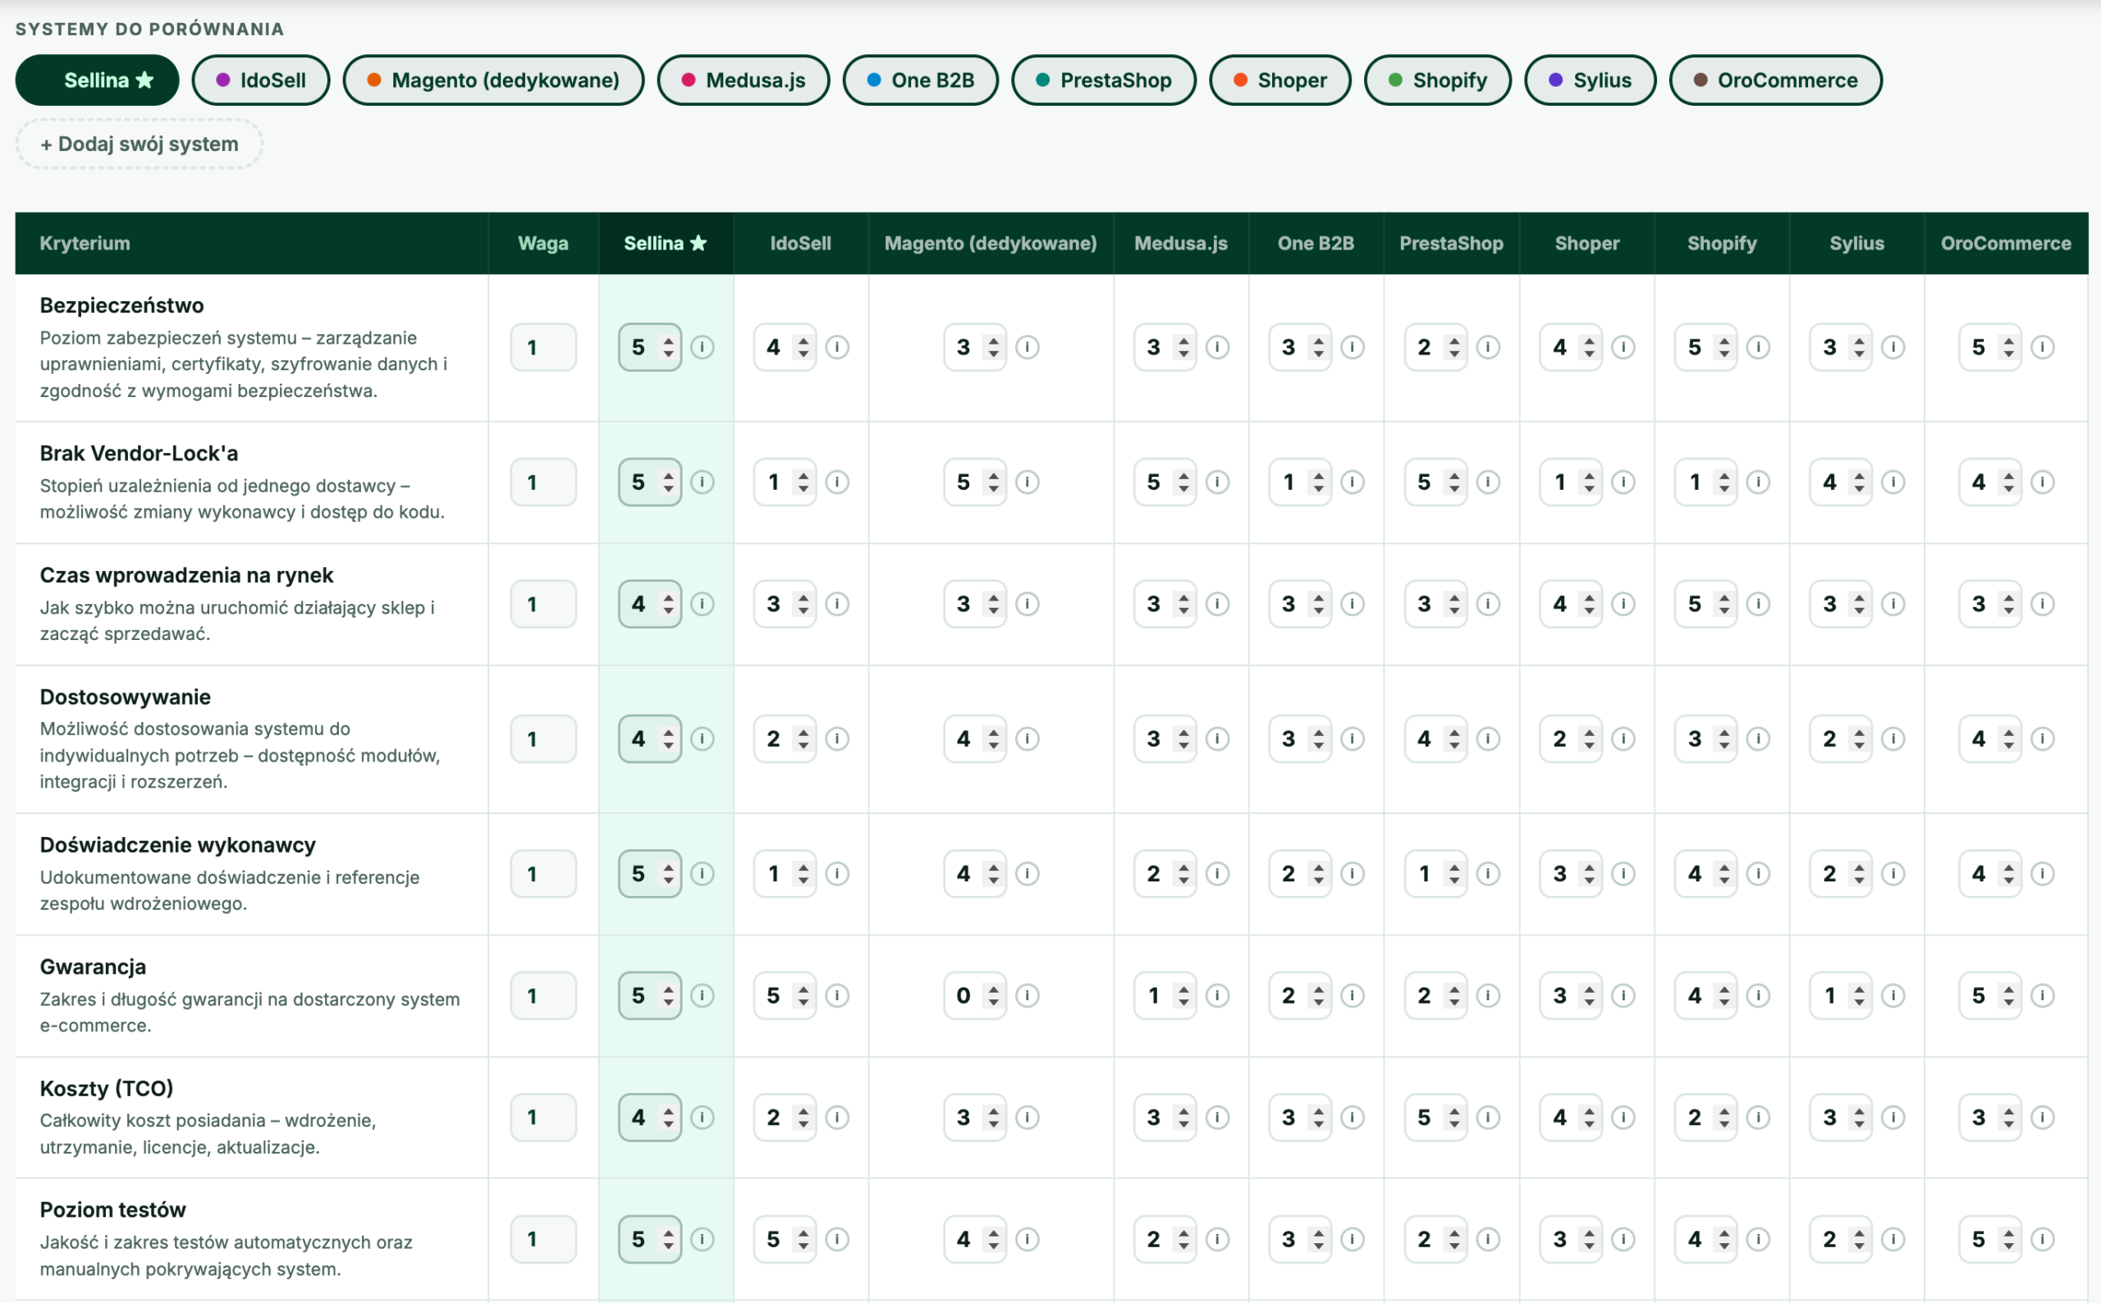
Task: Open info icon for IdoSell Bezpieczeństwo score
Action: coord(837,347)
